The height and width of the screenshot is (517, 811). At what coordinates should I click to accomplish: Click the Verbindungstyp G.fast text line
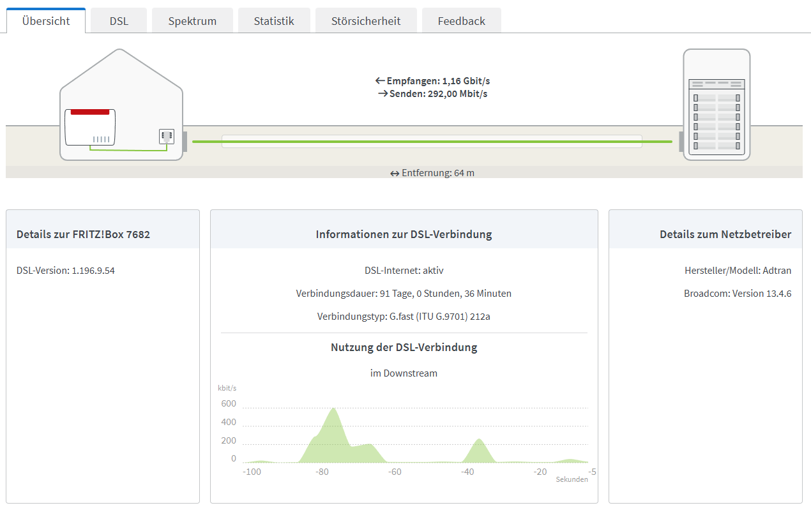click(404, 316)
